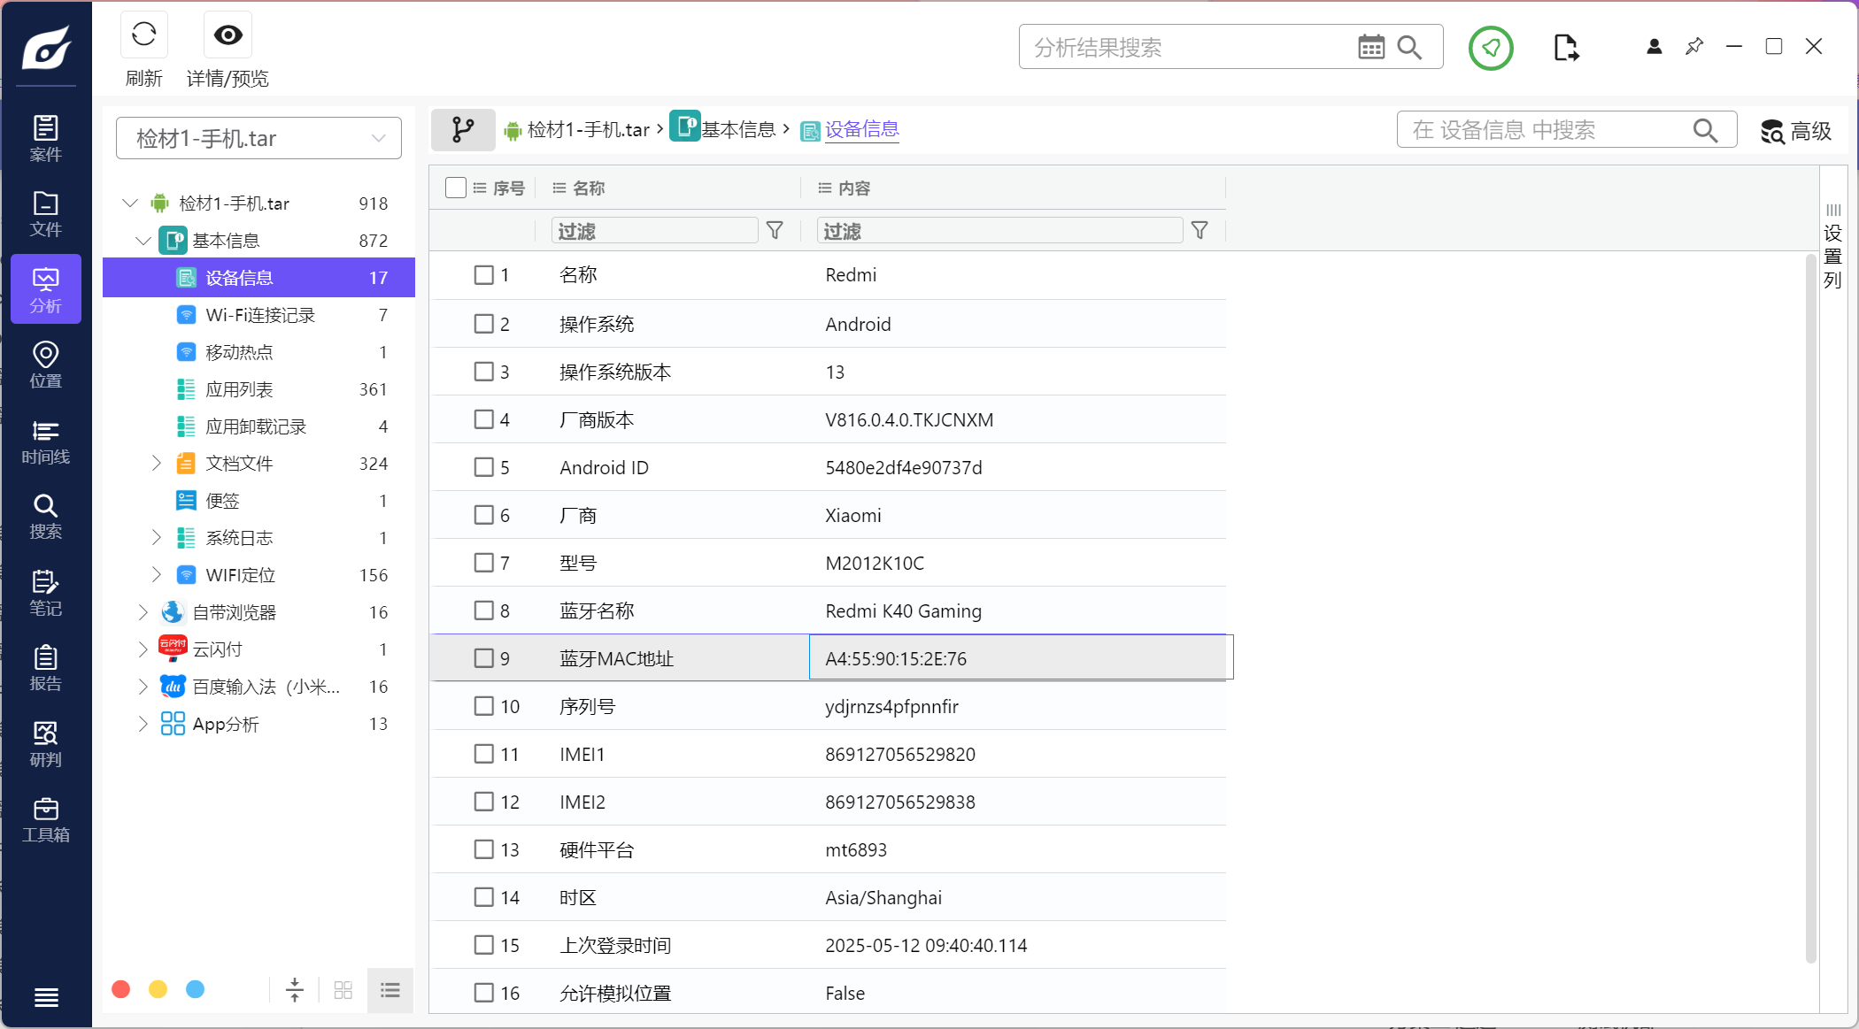Click the 基本信息 breadcrumb link
The height and width of the screenshot is (1029, 1859).
click(x=737, y=130)
